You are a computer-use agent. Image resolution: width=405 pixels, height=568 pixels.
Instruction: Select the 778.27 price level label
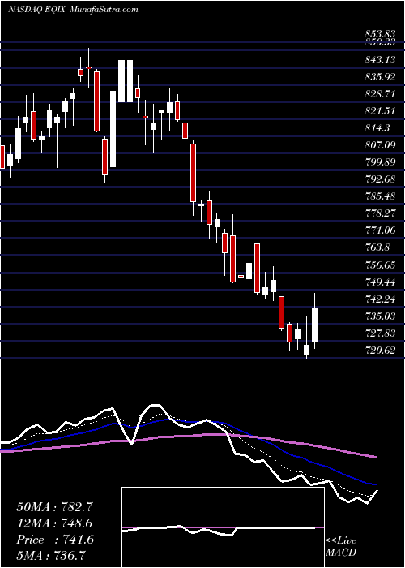tap(380, 213)
